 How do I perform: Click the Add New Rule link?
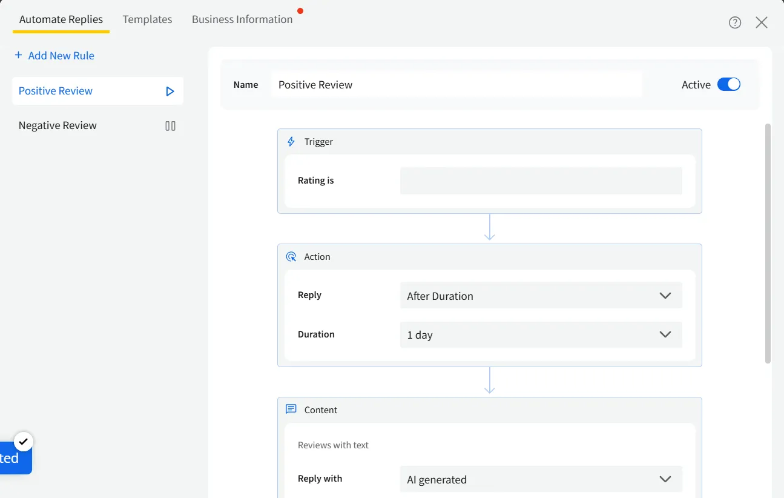61,55
